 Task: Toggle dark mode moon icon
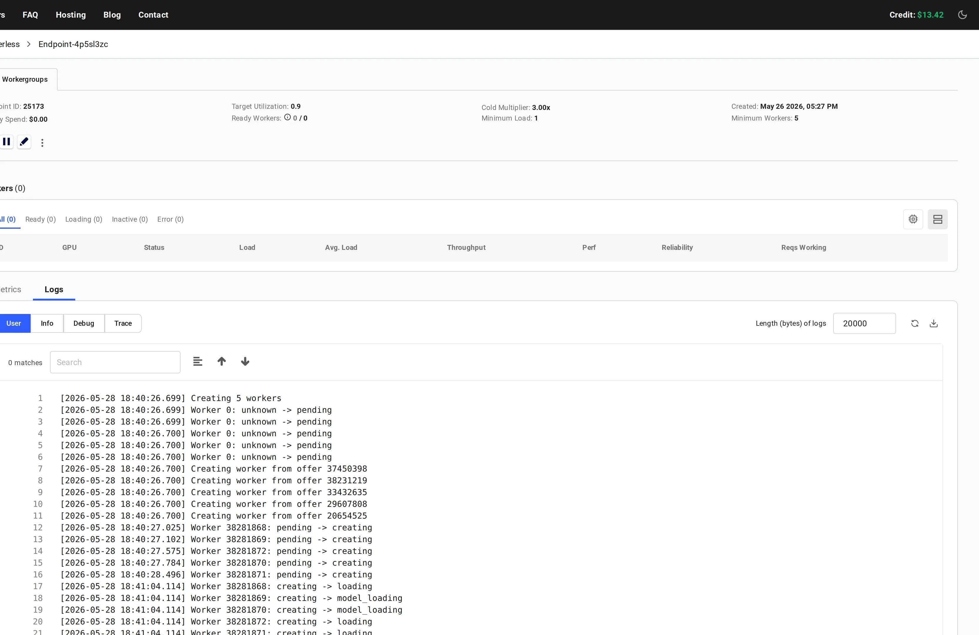[962, 15]
